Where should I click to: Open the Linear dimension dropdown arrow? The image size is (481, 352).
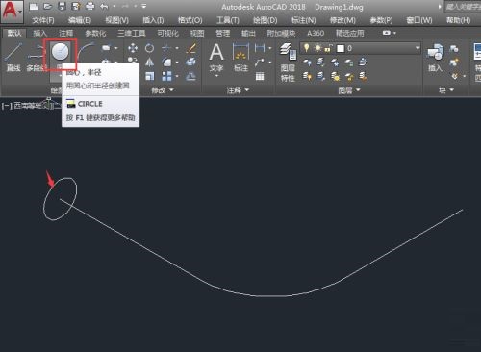click(270, 48)
